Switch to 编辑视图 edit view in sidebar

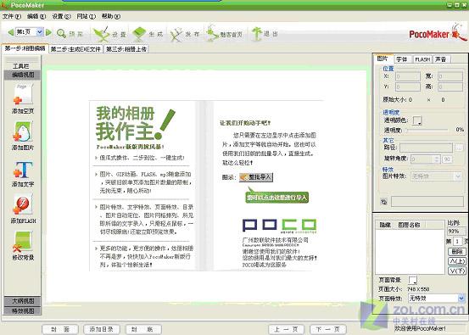coord(23,75)
